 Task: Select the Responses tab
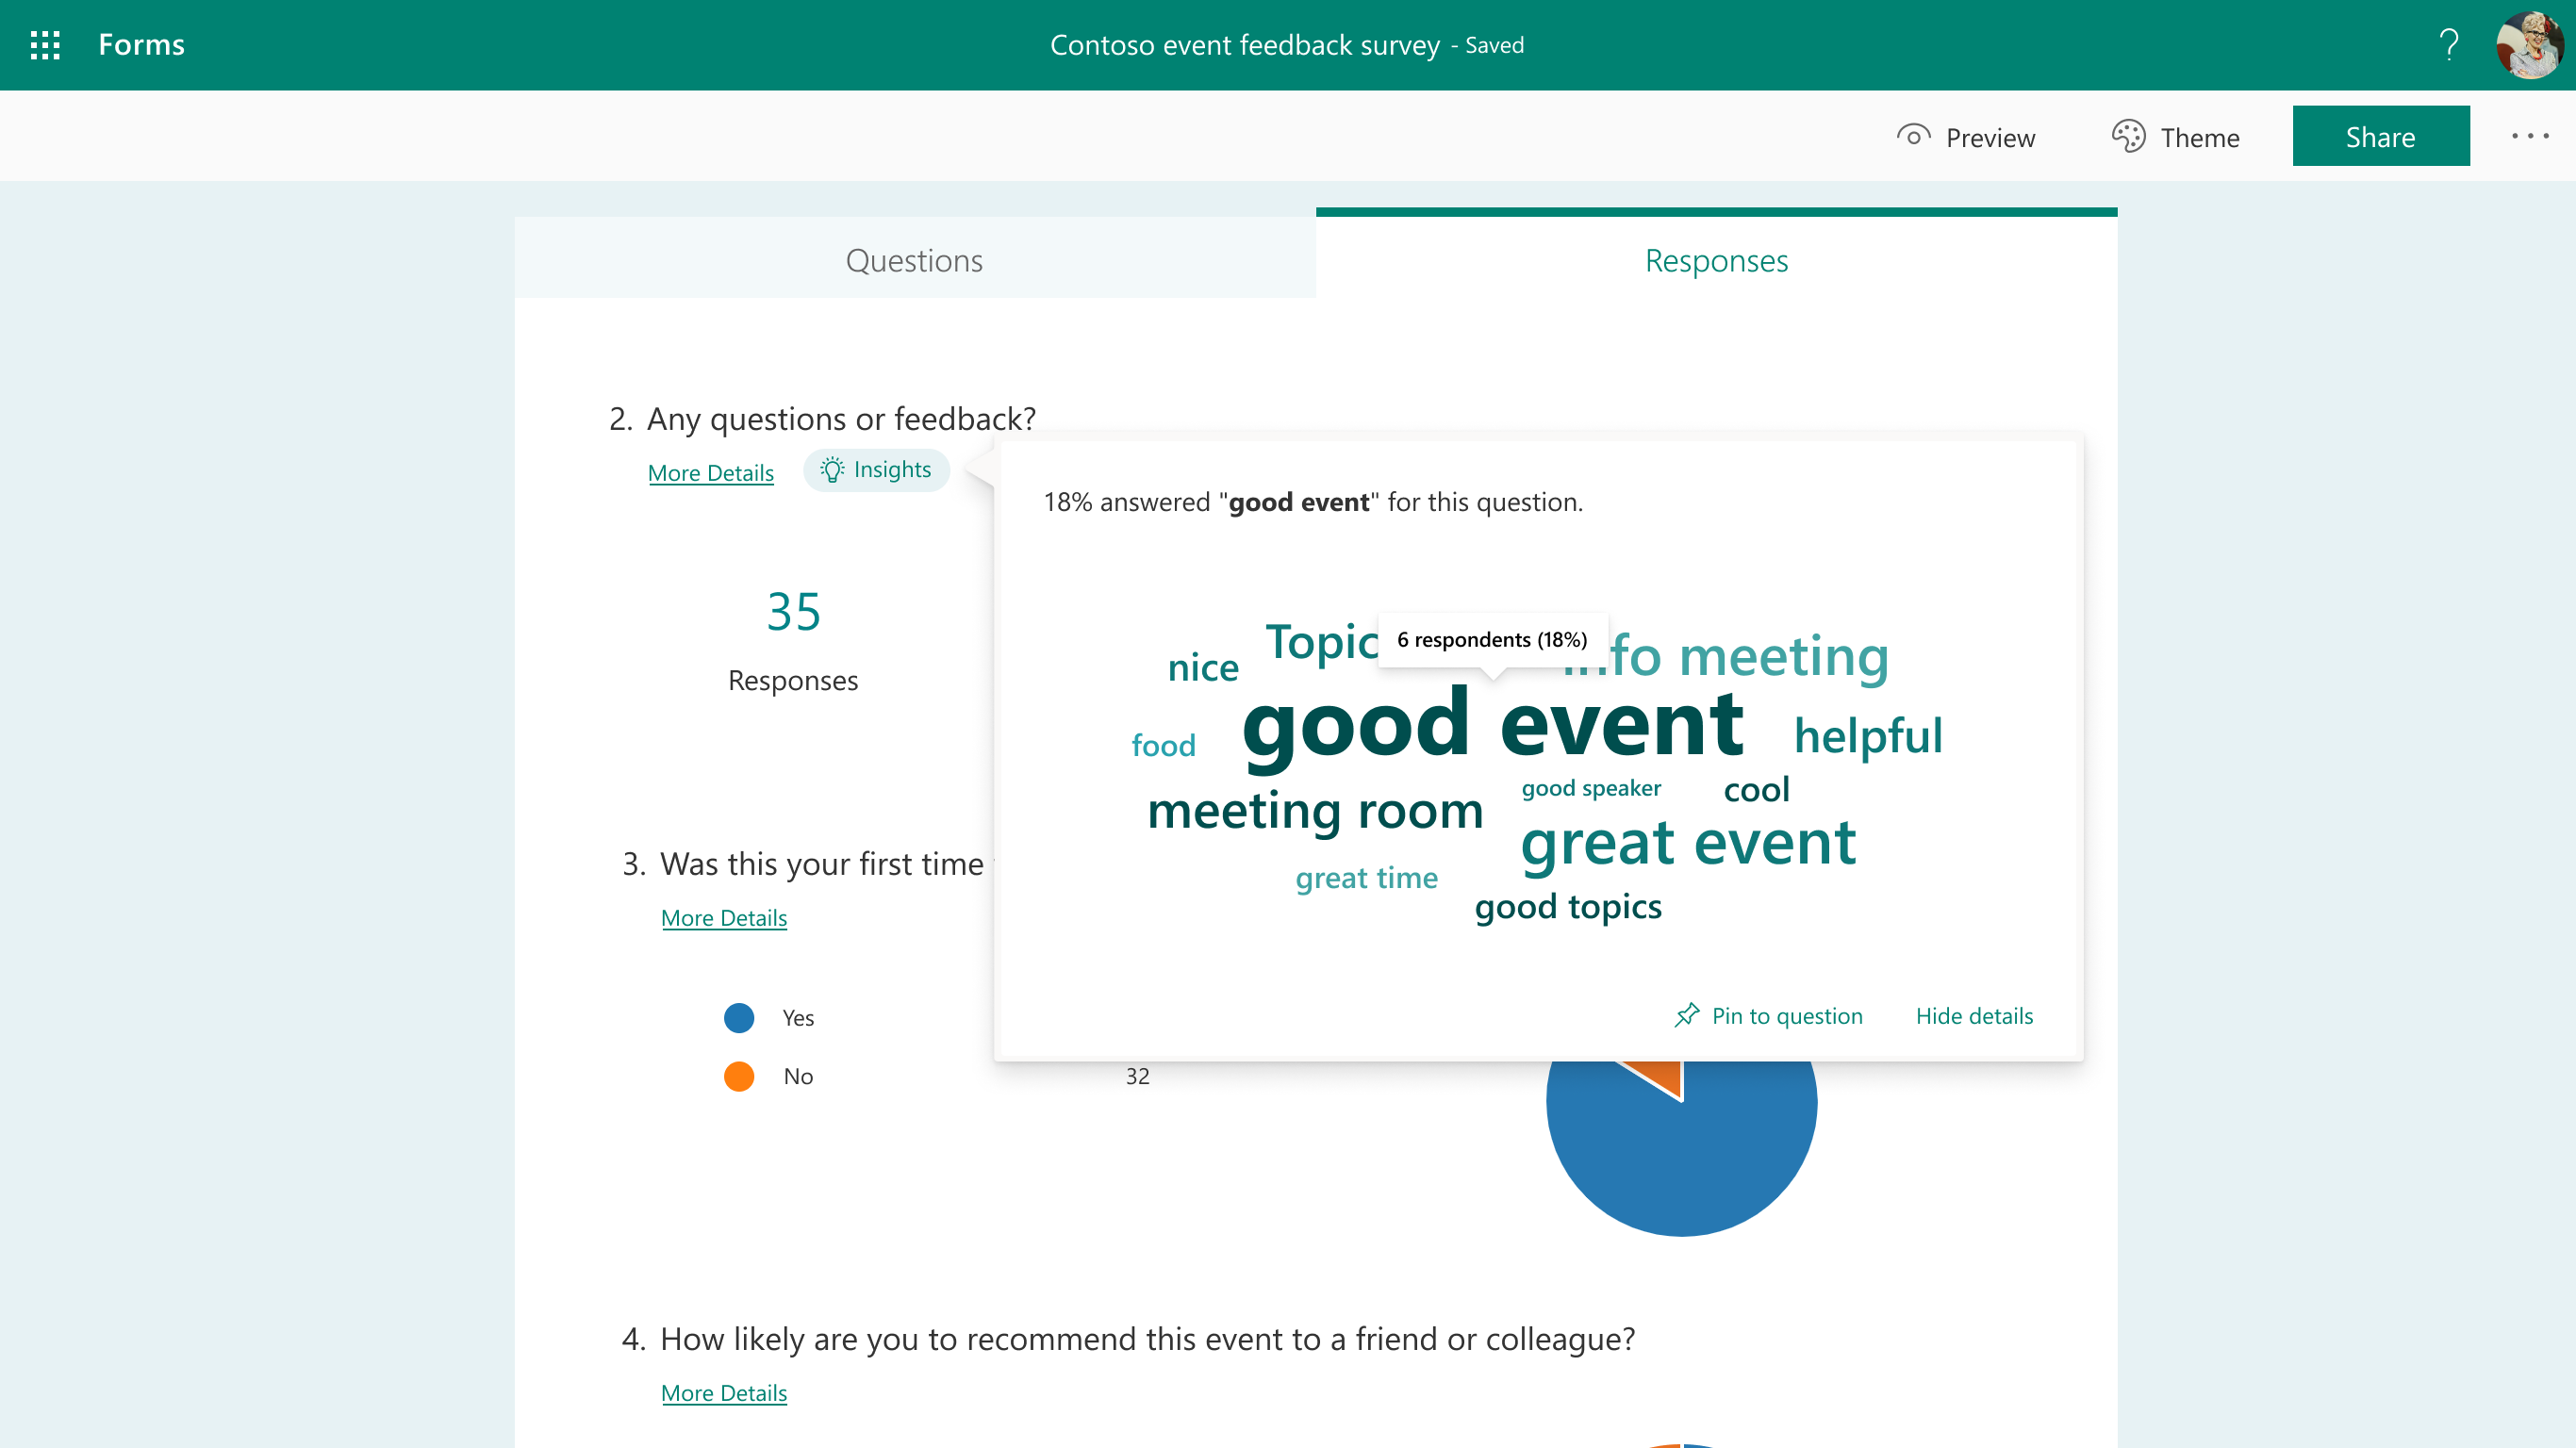pos(1716,260)
